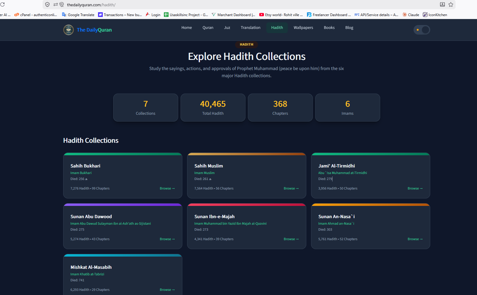The height and width of the screenshot is (295, 477).
Task: Browse the Sunan An-Nasa'i collection
Action: [x=415, y=239]
